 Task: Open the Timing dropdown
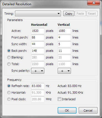(38, 14)
